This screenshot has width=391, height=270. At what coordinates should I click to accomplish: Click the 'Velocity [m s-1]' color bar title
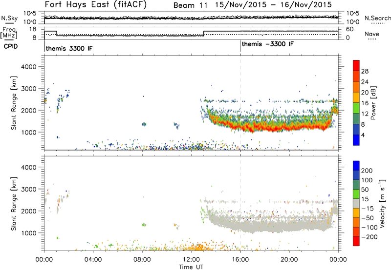pyautogui.click(x=382, y=203)
